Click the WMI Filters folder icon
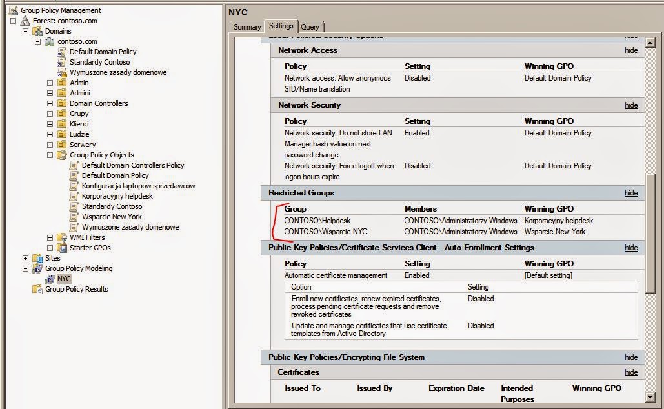Screen dimensions: 664x409 coord(62,237)
